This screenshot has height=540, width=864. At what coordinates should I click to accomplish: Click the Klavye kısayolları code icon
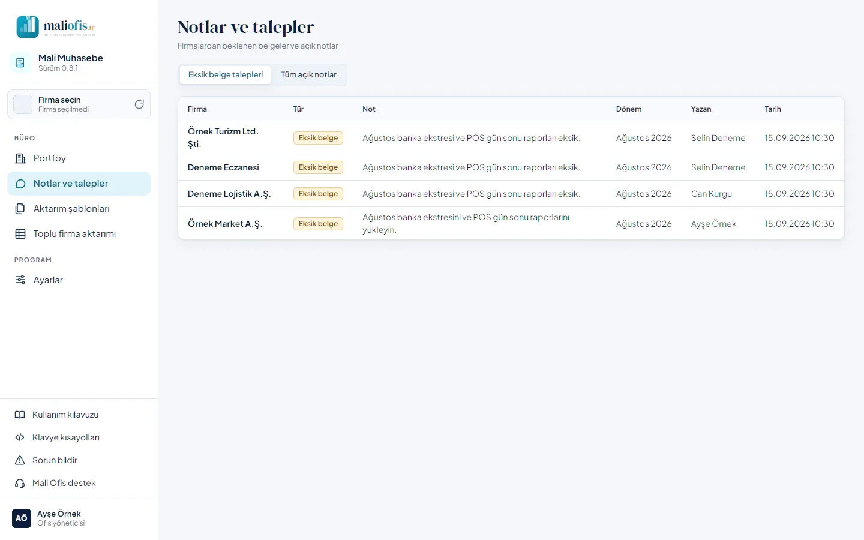pyautogui.click(x=20, y=437)
